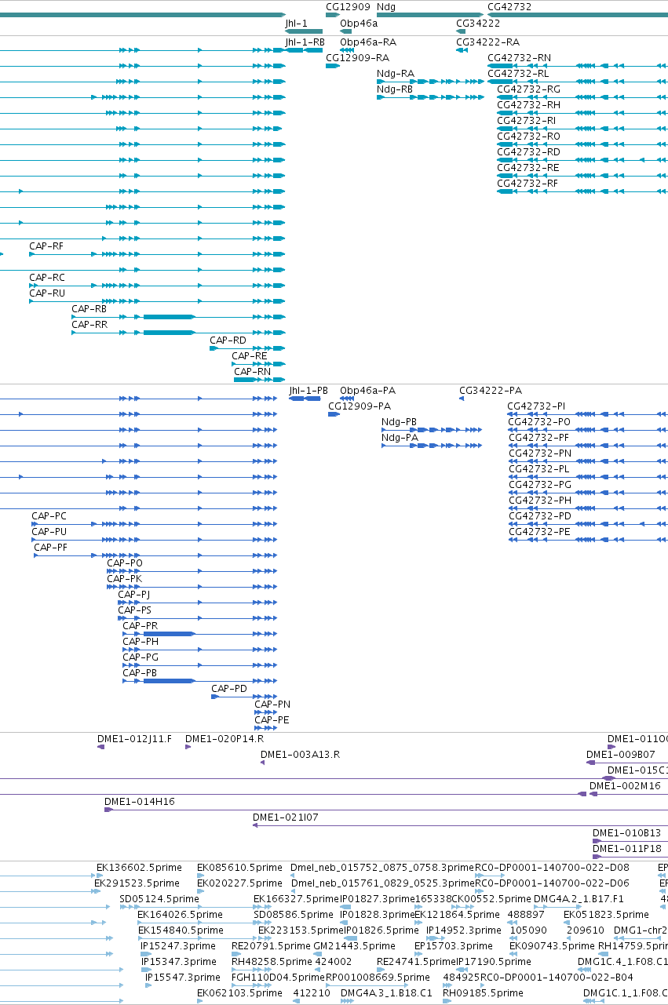The image size is (668, 1005).
Task: Click the CG42732-PI protein label
Action: 536,406
